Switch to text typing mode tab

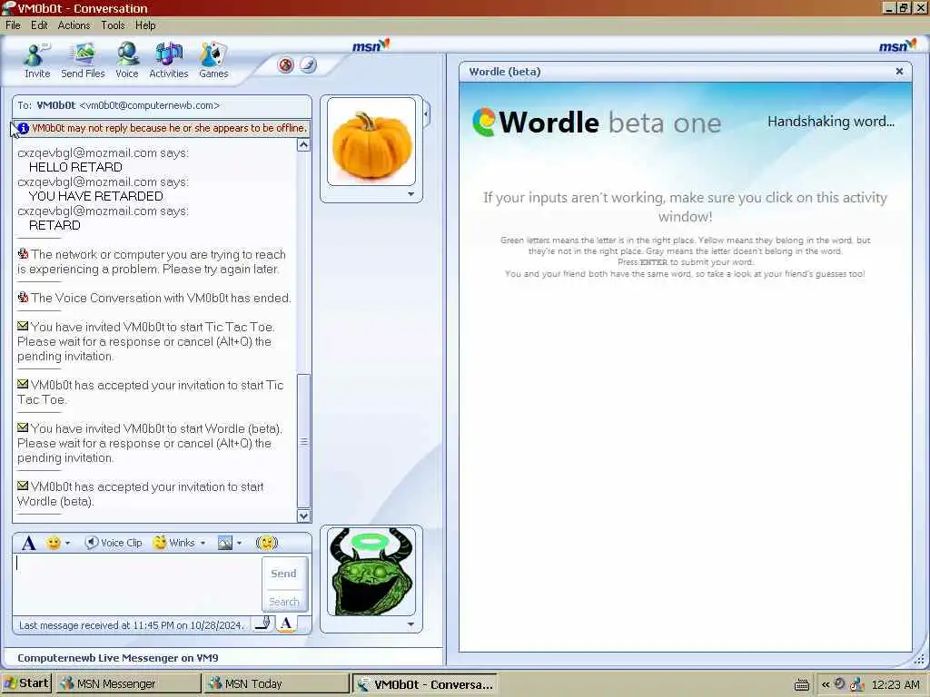coord(286,623)
